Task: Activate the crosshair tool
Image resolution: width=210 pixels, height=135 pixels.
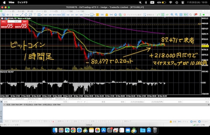Action: coord(8,15)
